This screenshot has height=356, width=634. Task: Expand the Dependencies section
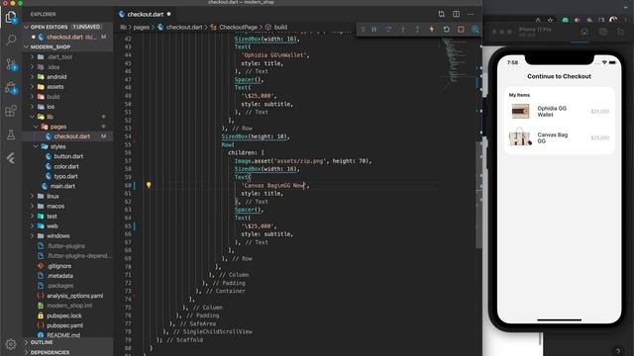tap(67, 352)
